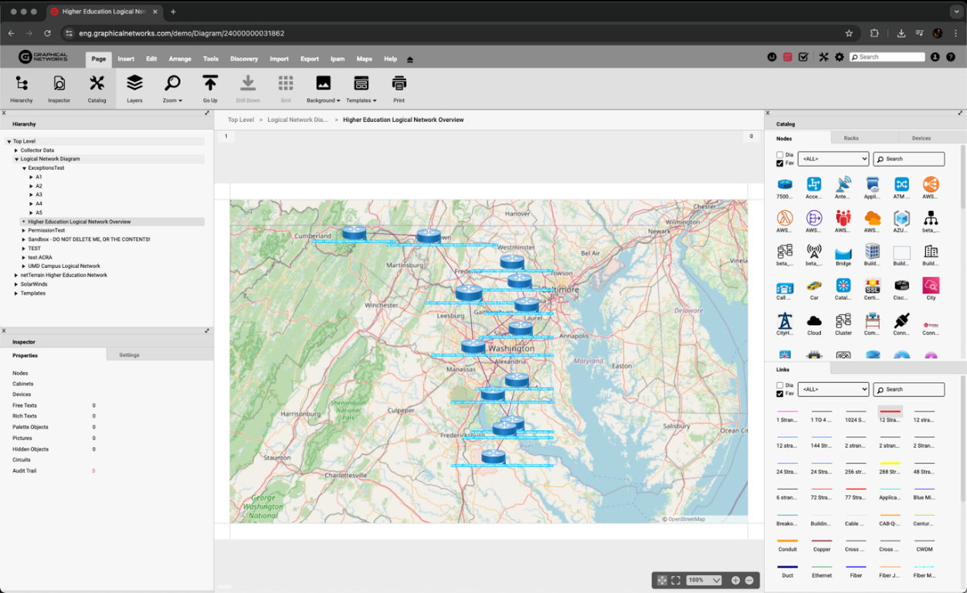The width and height of the screenshot is (967, 593).
Task: Select the yellow 288 Strand link swatch
Action: point(889,464)
